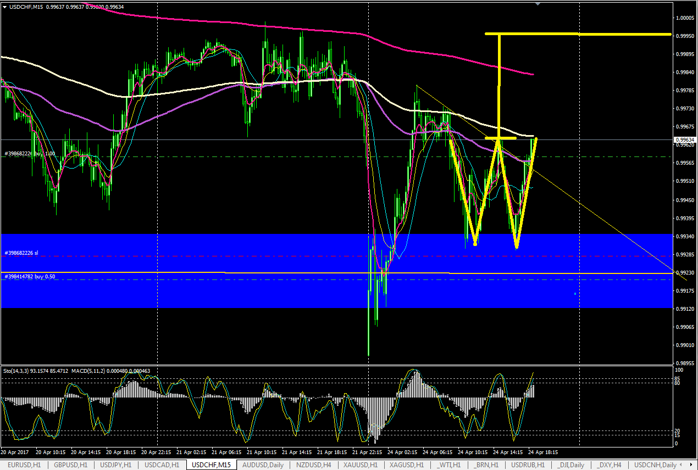Click triangle beside the USDCHF,M15 chart title
Viewport: 698px width, 470px height.
coord(5,7)
